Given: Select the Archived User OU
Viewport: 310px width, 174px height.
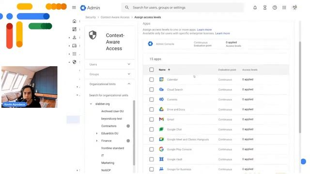Looking at the screenshot, I should coord(112,111).
